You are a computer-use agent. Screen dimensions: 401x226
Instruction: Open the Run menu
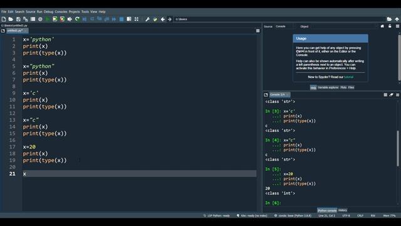tap(39, 12)
